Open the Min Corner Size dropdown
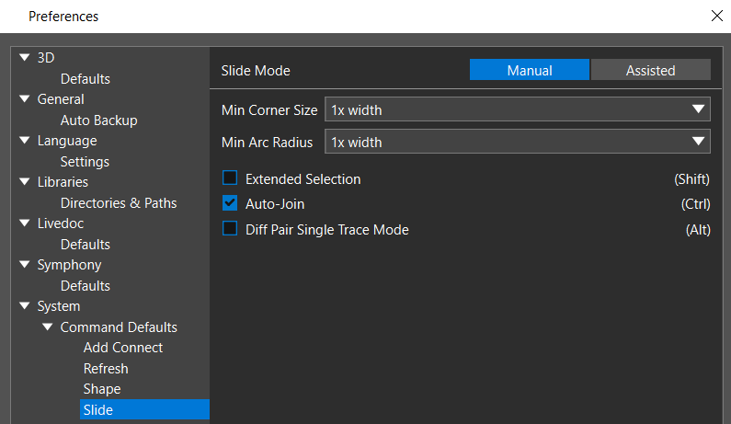This screenshot has height=424, width=731. (x=518, y=109)
